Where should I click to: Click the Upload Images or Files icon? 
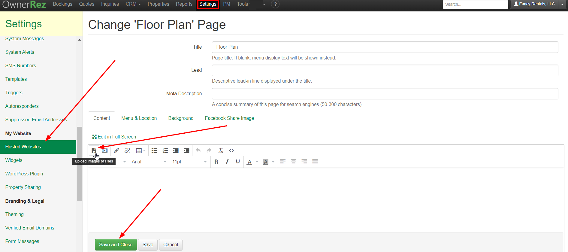(94, 150)
